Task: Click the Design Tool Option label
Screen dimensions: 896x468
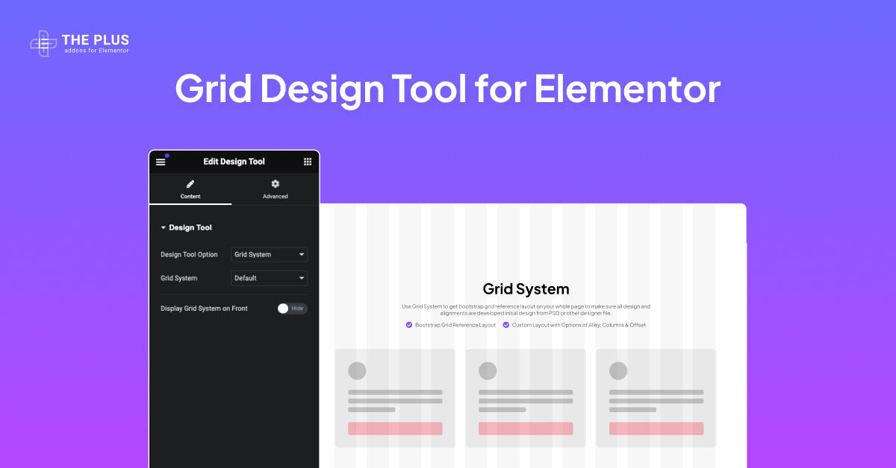Action: (189, 255)
